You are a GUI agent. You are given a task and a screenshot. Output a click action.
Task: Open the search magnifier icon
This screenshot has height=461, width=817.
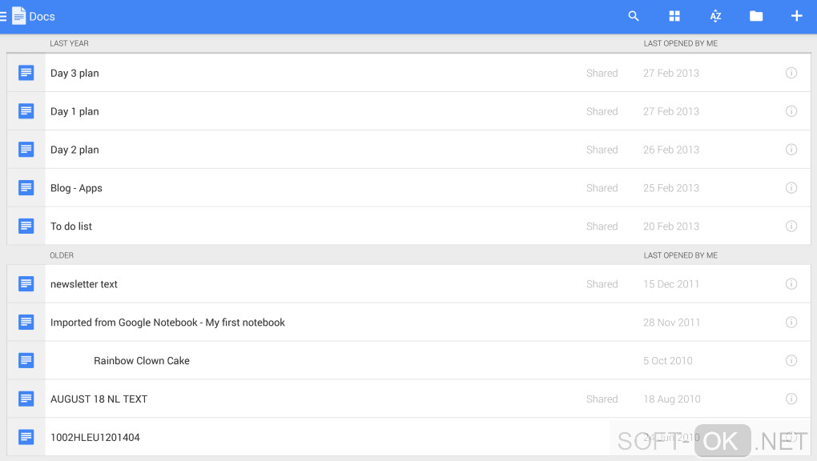(x=634, y=16)
